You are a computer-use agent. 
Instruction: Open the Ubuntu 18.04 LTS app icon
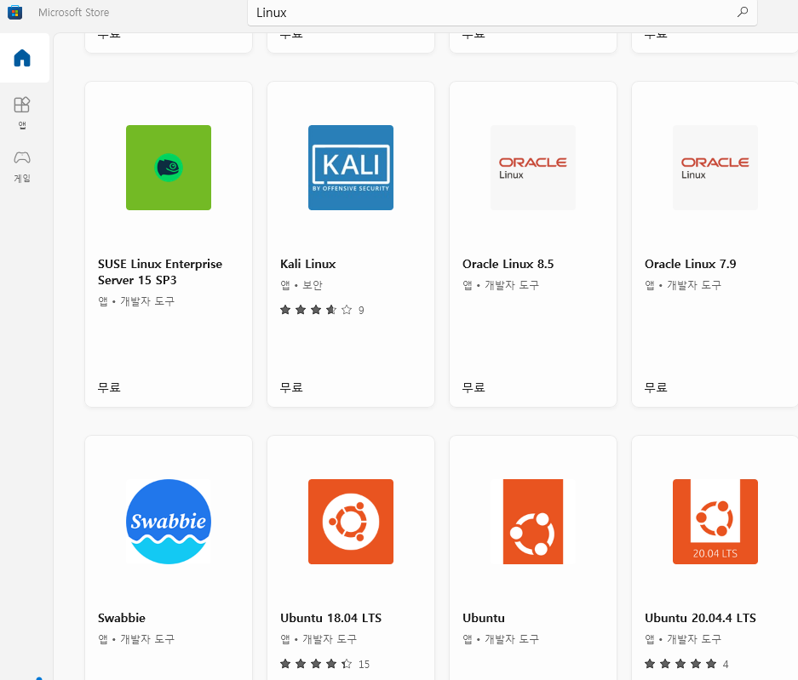(351, 522)
